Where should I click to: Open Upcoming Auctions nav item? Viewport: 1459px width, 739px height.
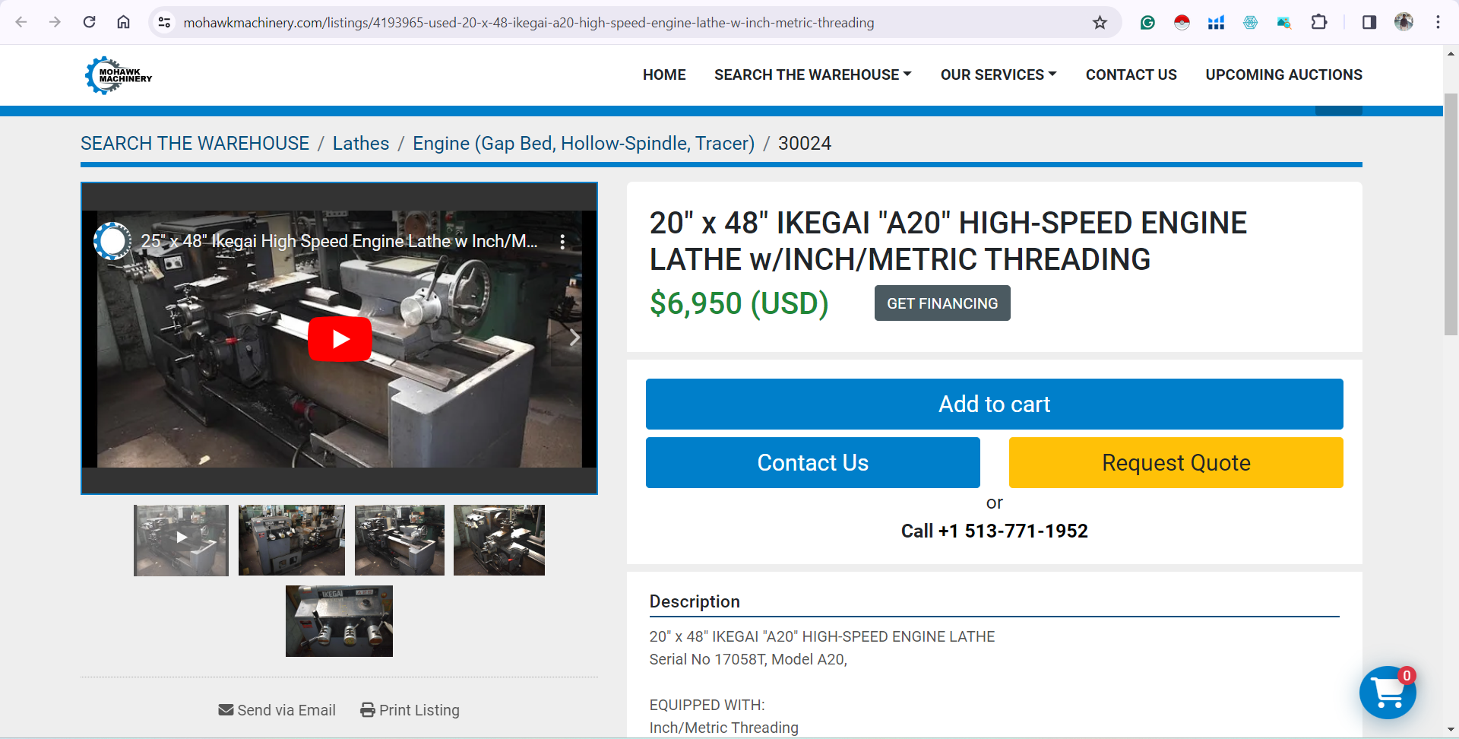coord(1283,75)
